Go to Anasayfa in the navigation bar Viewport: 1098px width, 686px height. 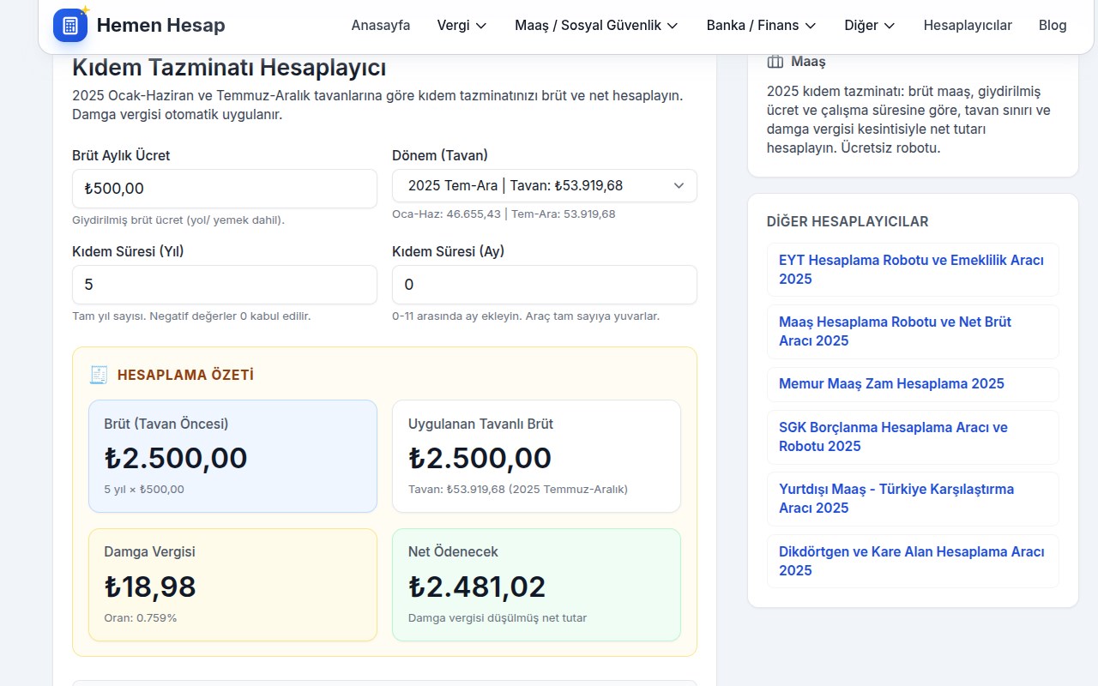pos(380,26)
